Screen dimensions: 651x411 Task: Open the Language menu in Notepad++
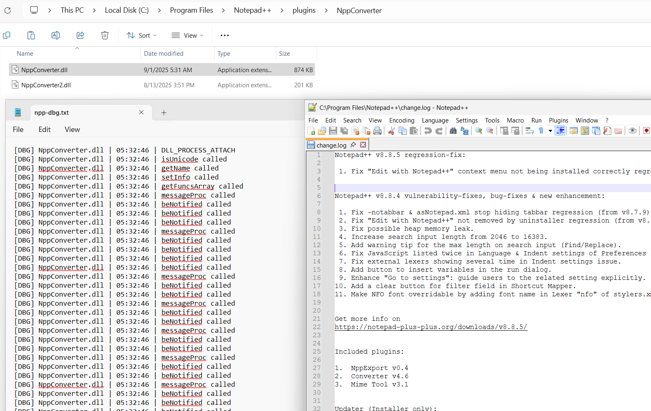click(x=435, y=120)
